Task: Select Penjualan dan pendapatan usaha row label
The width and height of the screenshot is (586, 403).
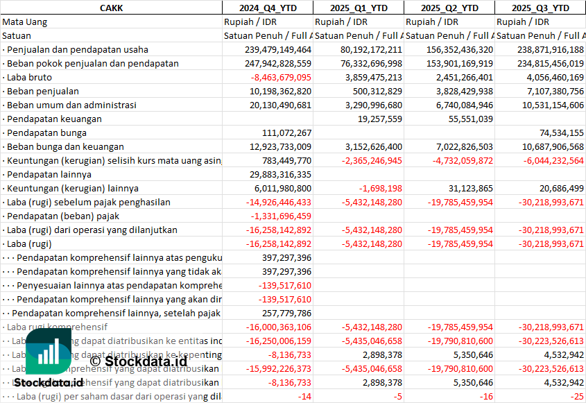Action: pyautogui.click(x=78, y=50)
